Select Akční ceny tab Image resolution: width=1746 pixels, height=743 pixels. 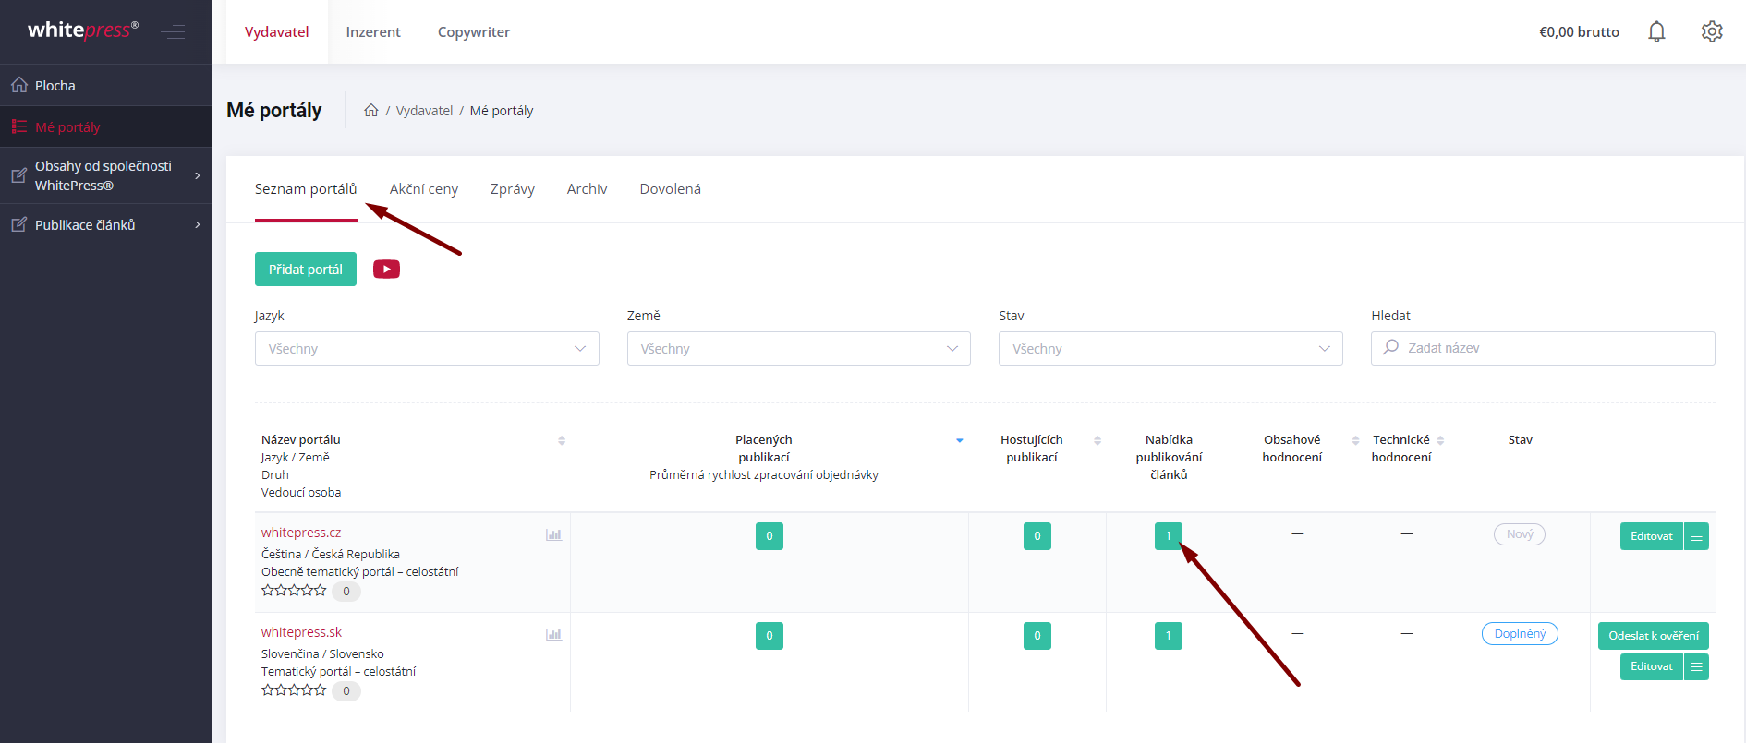click(424, 189)
